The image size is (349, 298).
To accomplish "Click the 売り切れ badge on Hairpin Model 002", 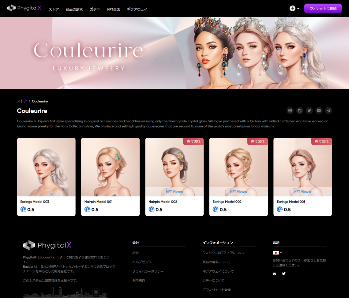I will [193, 141].
